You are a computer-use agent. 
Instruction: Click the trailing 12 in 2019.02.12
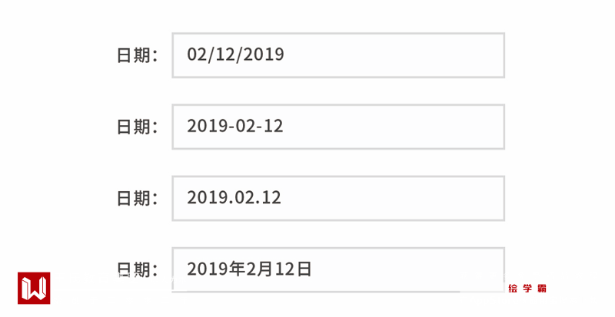pos(271,198)
